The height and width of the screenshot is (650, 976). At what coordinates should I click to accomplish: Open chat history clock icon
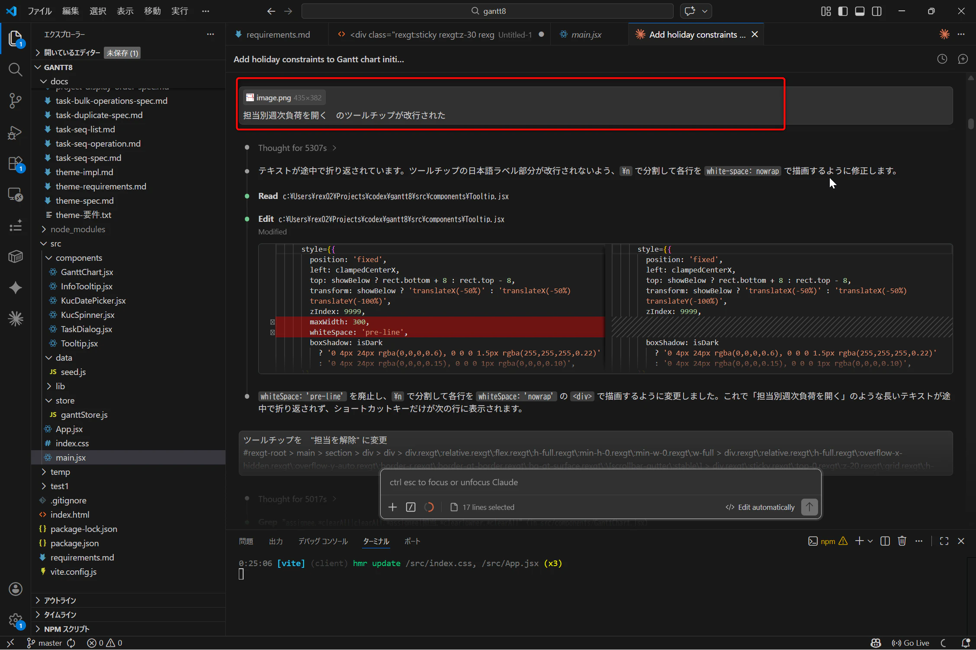942,59
